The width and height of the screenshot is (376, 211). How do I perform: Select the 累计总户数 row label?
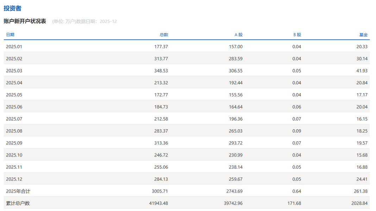pyautogui.click(x=18, y=203)
